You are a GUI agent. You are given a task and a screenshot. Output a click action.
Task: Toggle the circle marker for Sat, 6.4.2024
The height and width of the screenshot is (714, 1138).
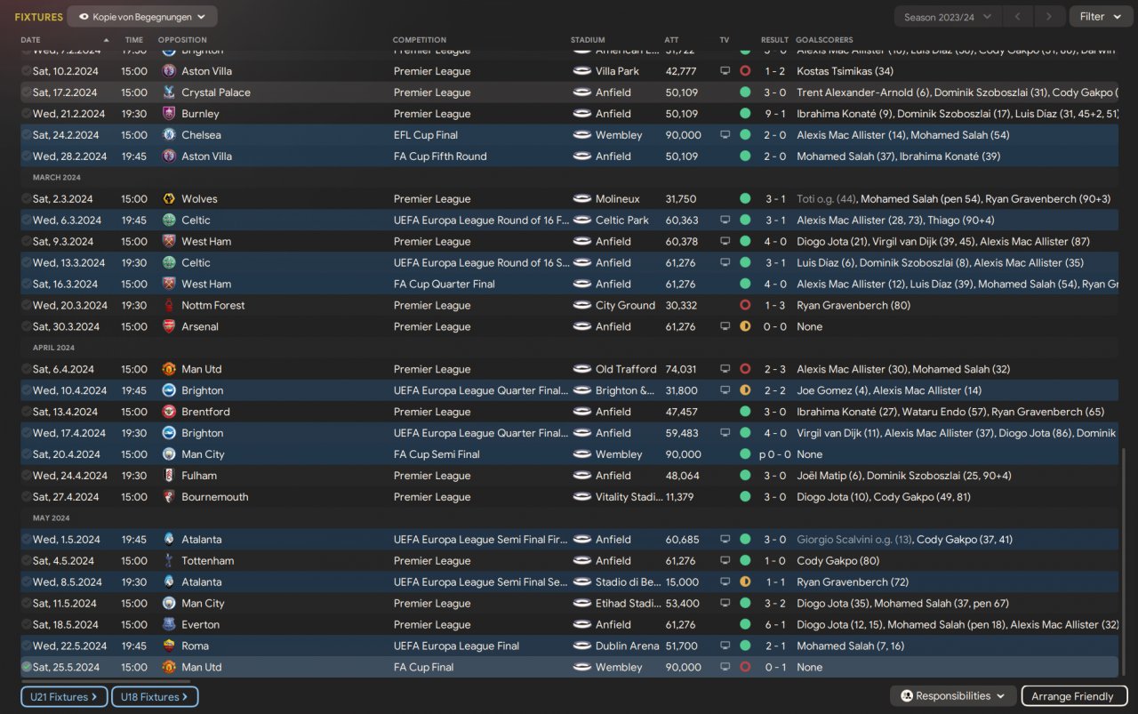[x=27, y=370]
